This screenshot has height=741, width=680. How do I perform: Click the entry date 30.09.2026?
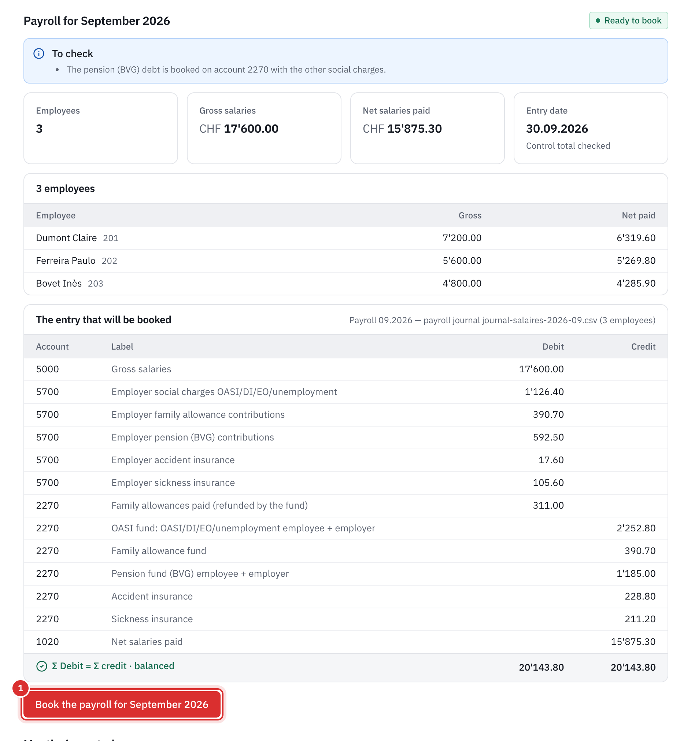tap(557, 129)
